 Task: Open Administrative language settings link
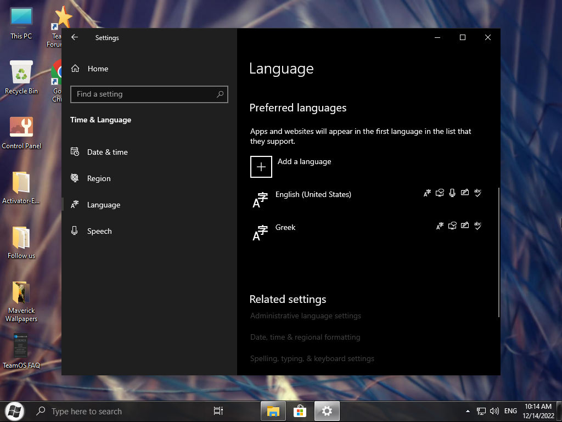(306, 316)
